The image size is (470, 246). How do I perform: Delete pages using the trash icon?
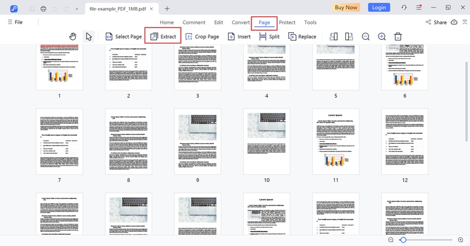(x=398, y=36)
